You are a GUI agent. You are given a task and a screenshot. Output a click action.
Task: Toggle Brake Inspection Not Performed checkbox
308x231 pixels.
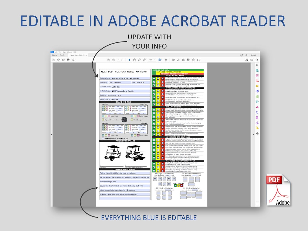[103, 138]
